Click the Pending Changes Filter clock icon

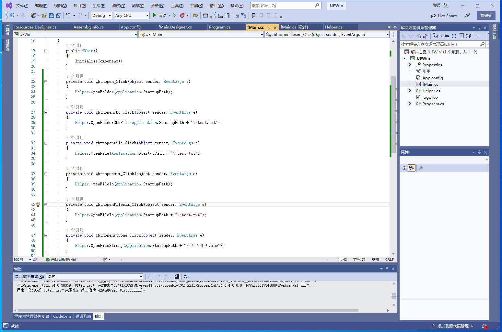coord(436,36)
